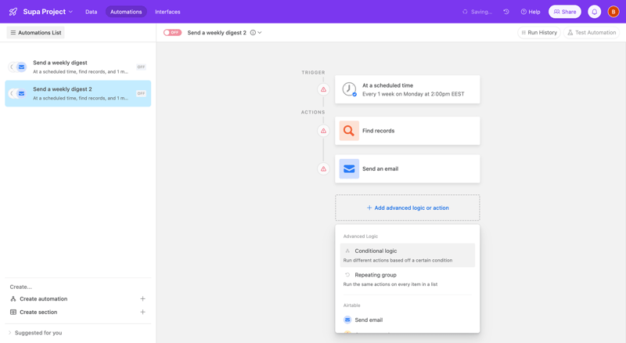The width and height of the screenshot is (626, 343).
Task: Click the Create automation tree icon
Action: 13,298
